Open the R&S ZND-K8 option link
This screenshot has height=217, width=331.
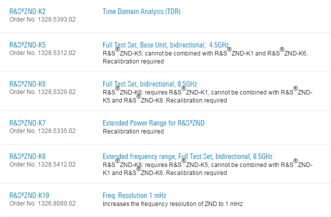[27, 156]
